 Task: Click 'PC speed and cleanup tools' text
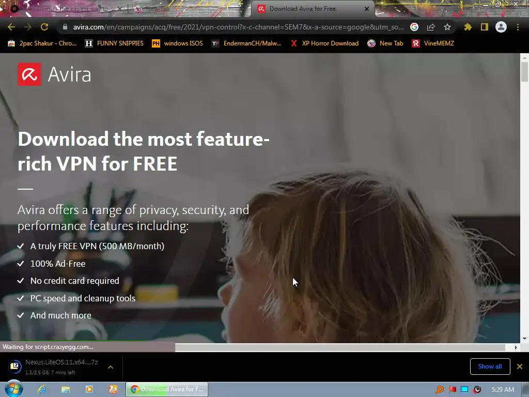pos(83,298)
